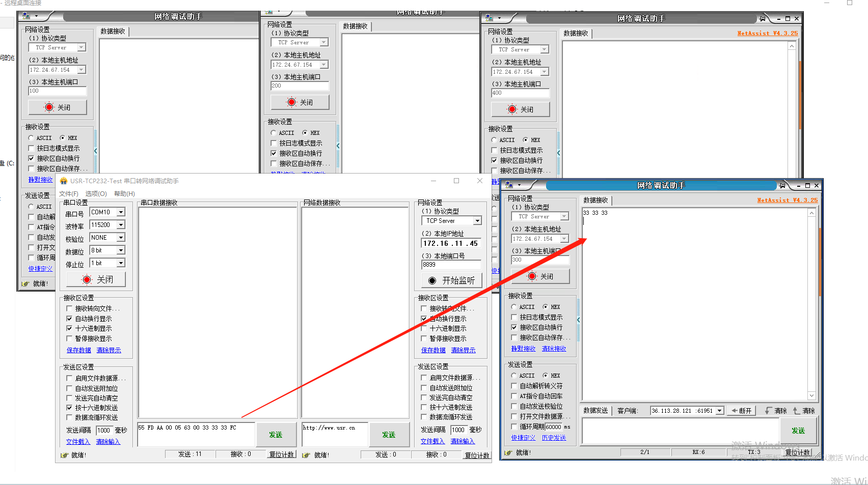Click the left-arrow 断开 disconnect button
The height and width of the screenshot is (485, 868).
pyautogui.click(x=742, y=411)
